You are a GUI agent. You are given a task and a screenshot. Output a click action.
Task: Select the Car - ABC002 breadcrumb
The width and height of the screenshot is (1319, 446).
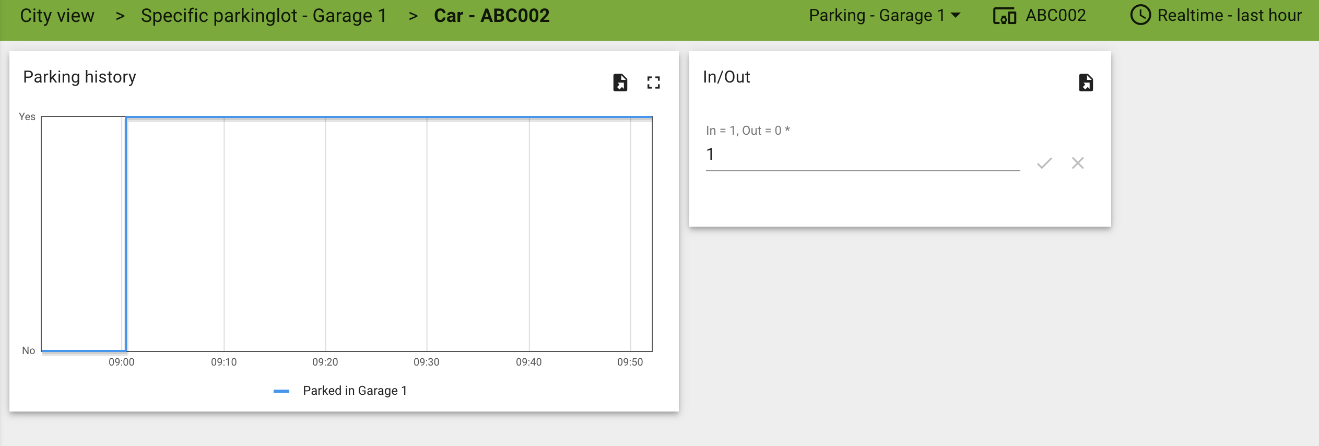click(492, 16)
